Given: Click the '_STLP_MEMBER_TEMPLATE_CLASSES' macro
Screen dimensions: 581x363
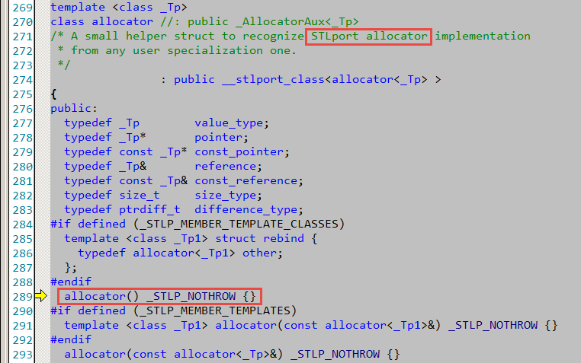Looking at the screenshot, I should (239, 224).
